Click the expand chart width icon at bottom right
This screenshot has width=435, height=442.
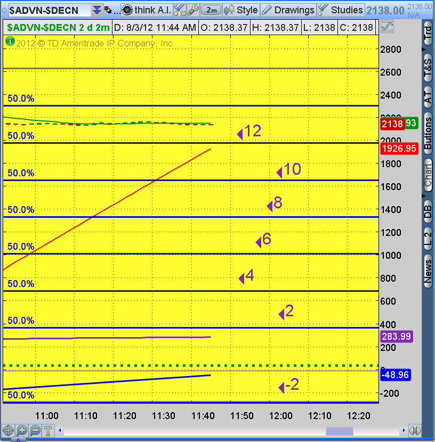tap(415, 431)
